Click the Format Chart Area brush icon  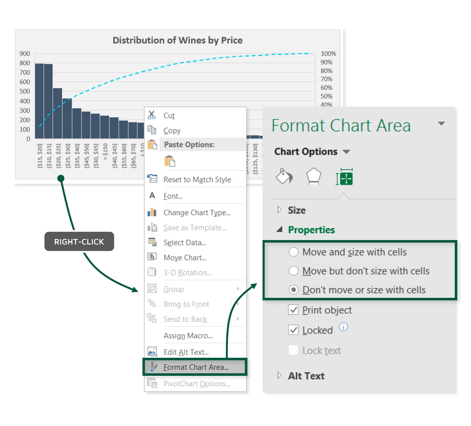(x=153, y=367)
